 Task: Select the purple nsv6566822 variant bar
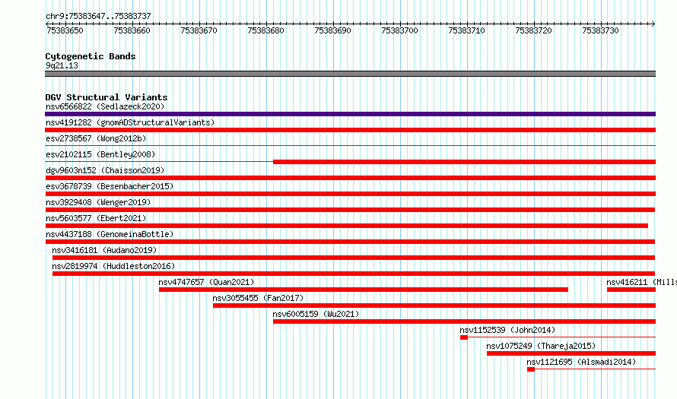tap(350, 114)
